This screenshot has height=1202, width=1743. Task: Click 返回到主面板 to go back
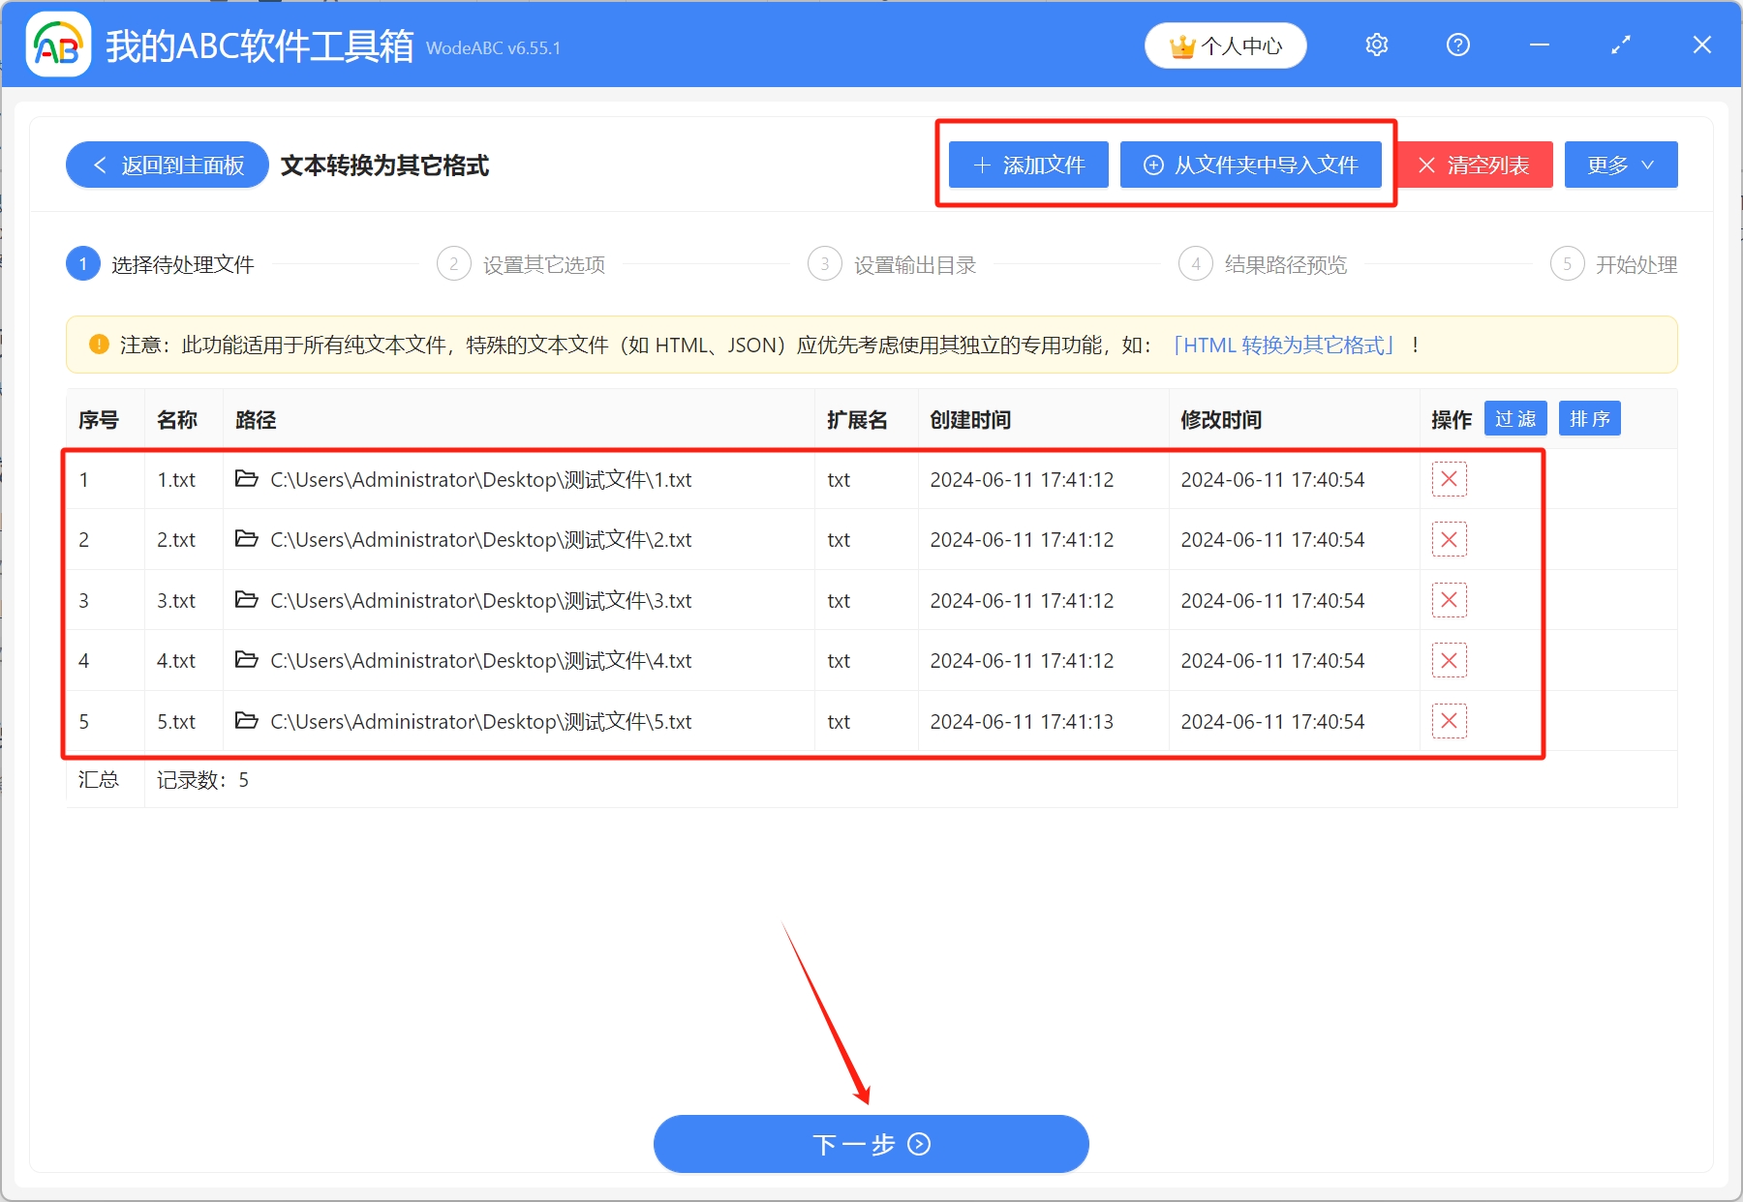[166, 165]
